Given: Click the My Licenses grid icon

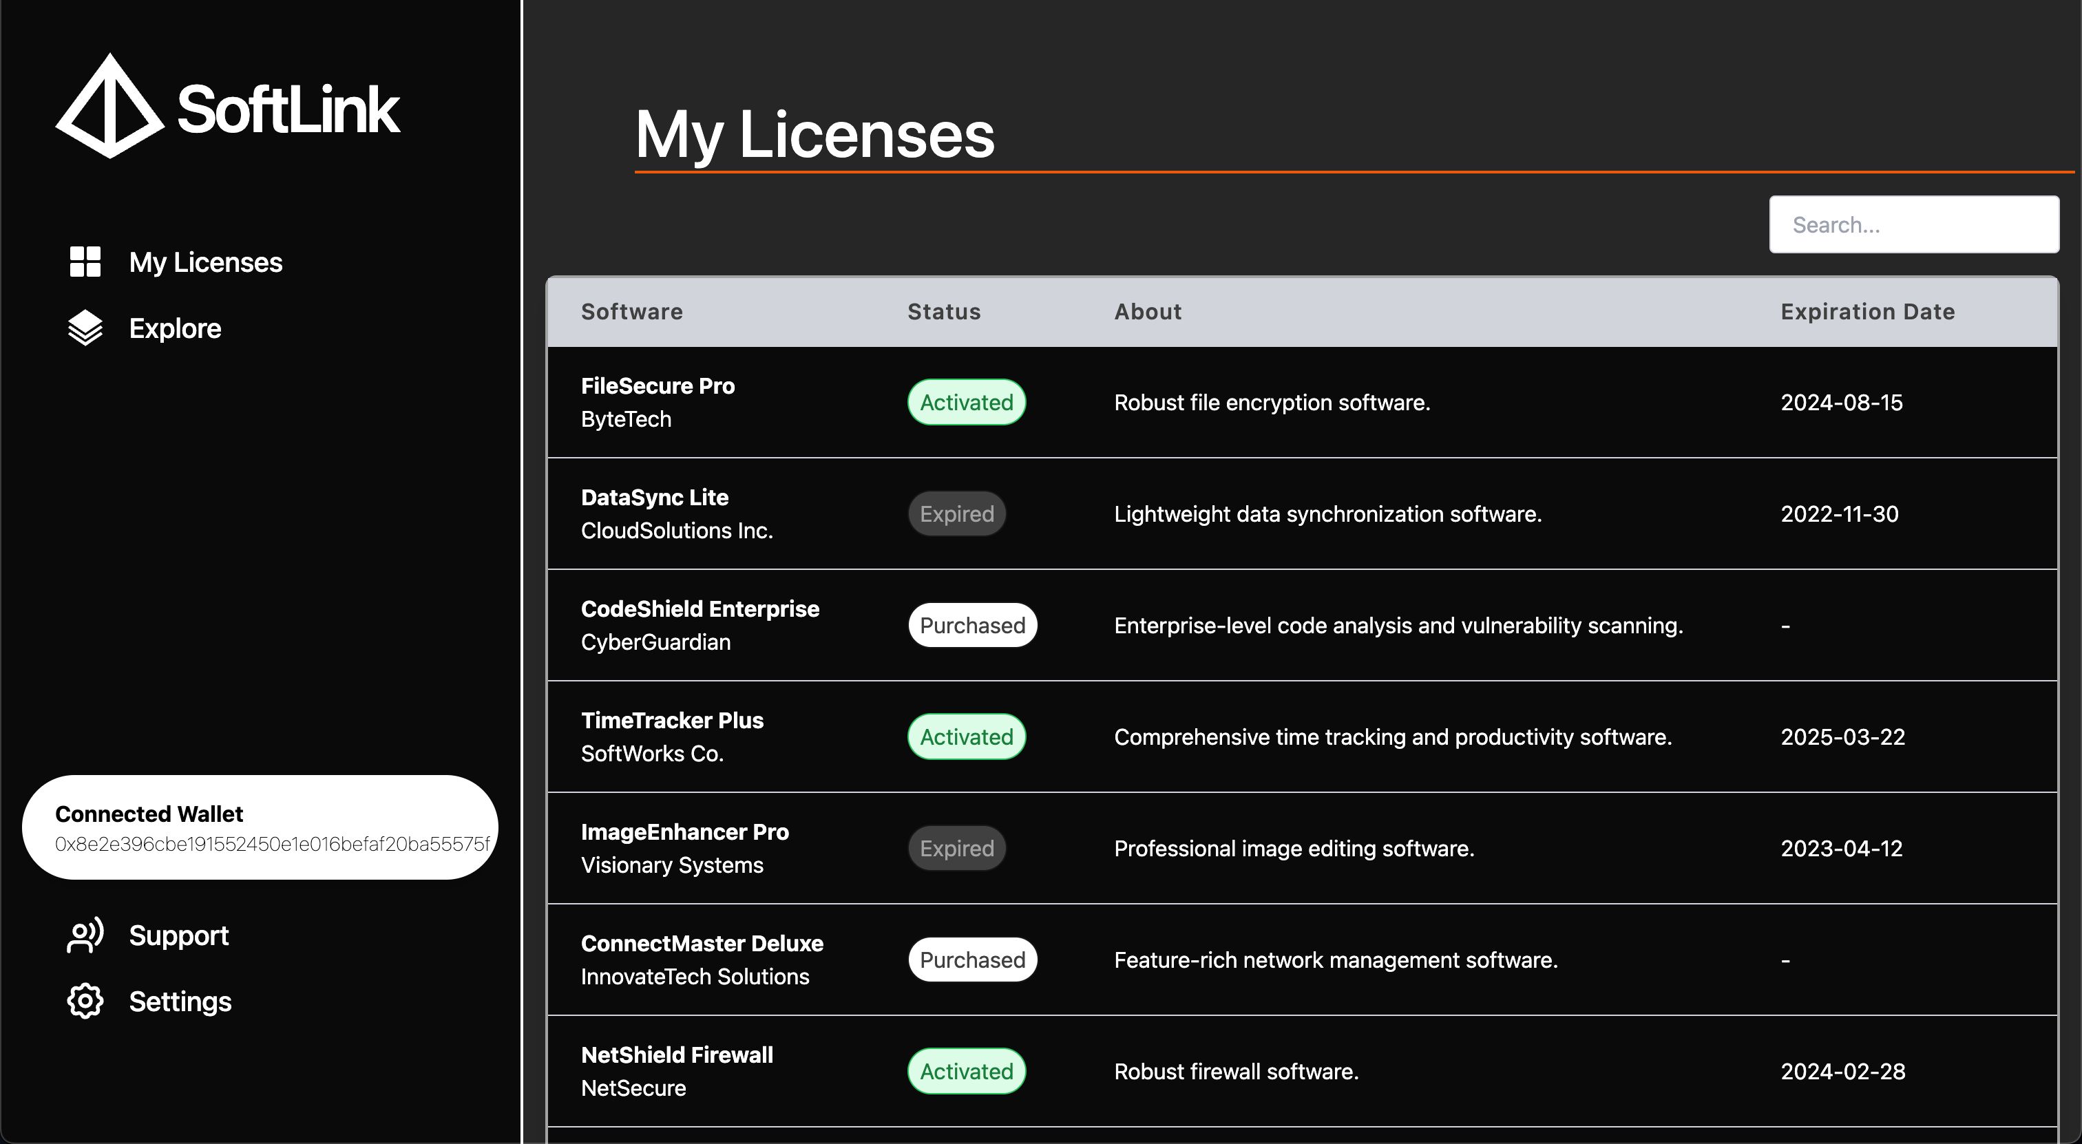Looking at the screenshot, I should (x=85, y=262).
